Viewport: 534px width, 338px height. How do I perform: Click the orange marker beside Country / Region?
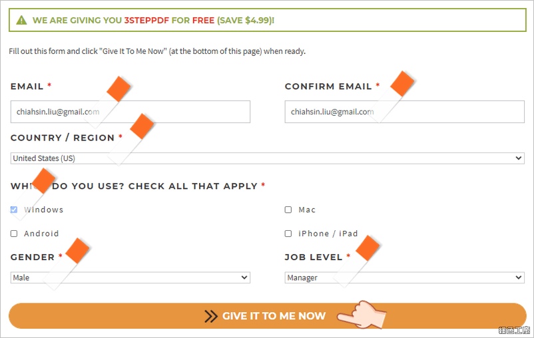pos(142,126)
